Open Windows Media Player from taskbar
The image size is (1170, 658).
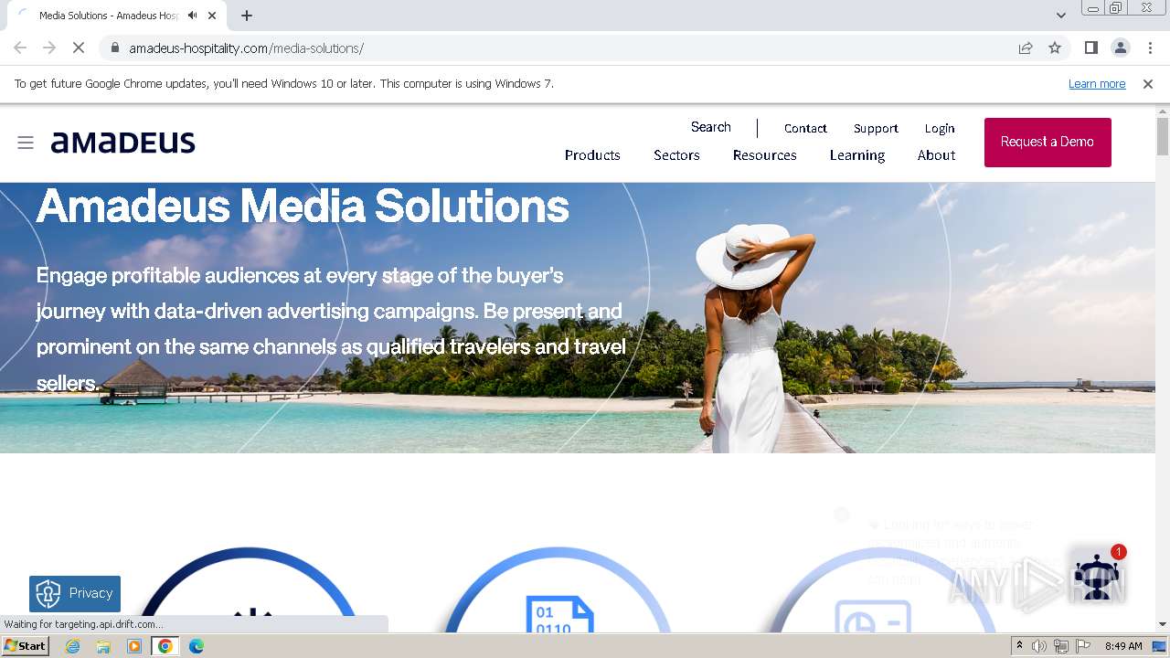[x=134, y=646]
